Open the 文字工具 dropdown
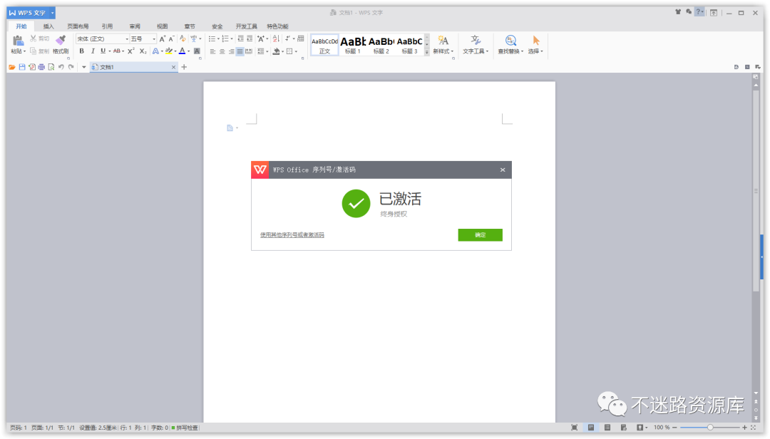The image size is (770, 439). tap(487, 51)
